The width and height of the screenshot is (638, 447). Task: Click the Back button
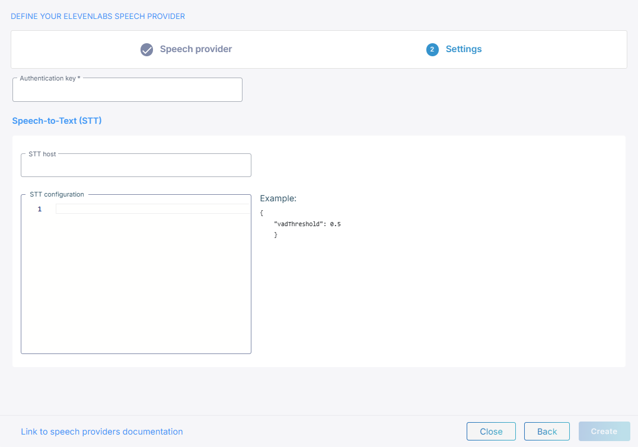547,432
